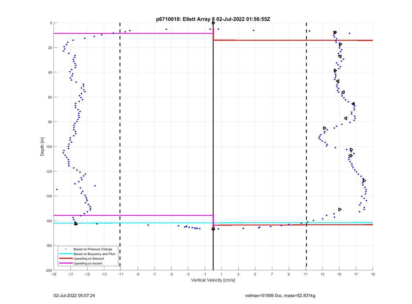Select the 'Upwelling on Ascent' legend entry
Viewport: 412px width, 304px height.
click(88, 263)
